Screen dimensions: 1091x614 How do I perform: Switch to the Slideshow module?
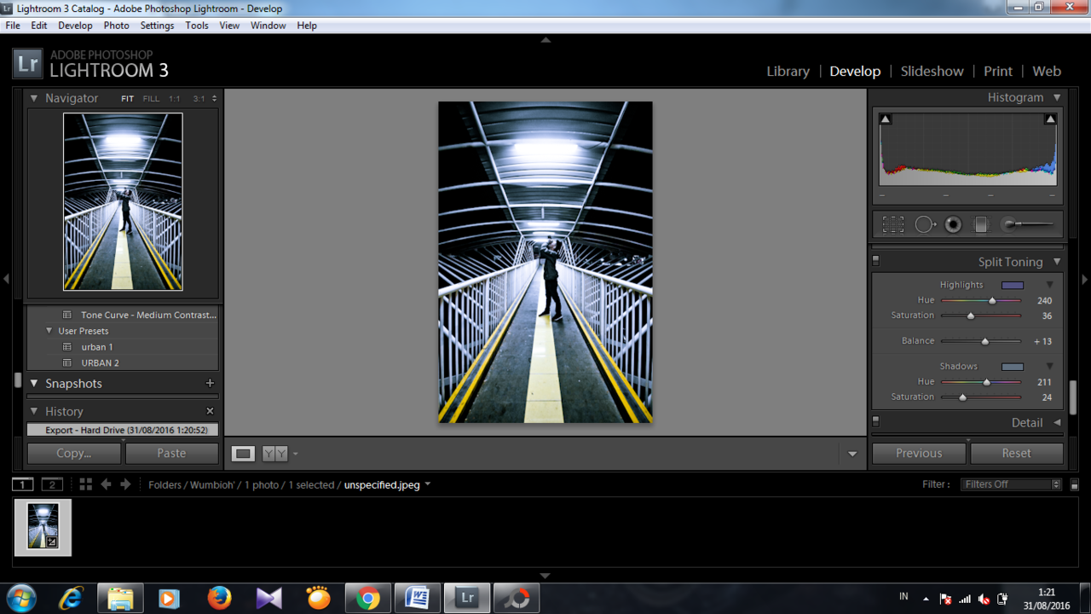(x=932, y=72)
